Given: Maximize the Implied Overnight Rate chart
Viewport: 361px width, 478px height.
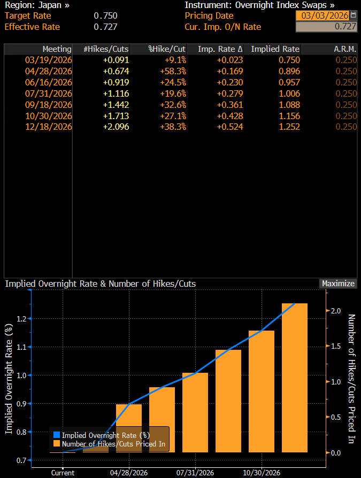Looking at the screenshot, I should point(338,284).
